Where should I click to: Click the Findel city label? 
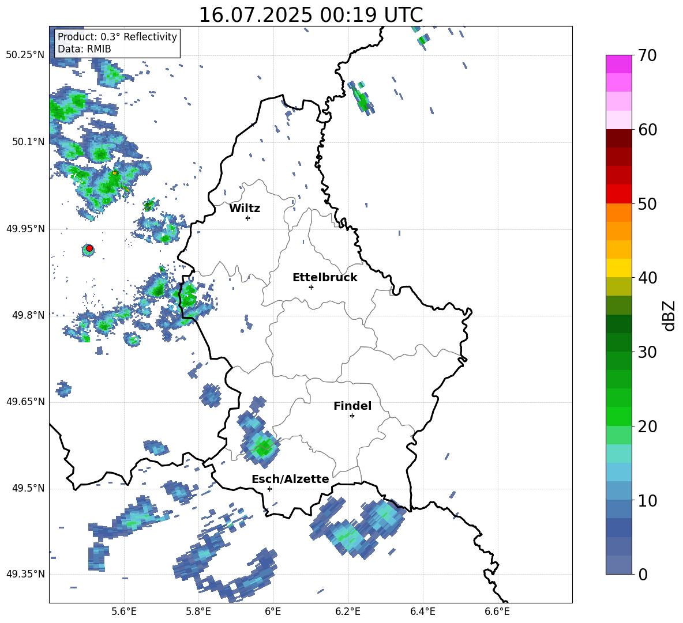[x=352, y=406]
